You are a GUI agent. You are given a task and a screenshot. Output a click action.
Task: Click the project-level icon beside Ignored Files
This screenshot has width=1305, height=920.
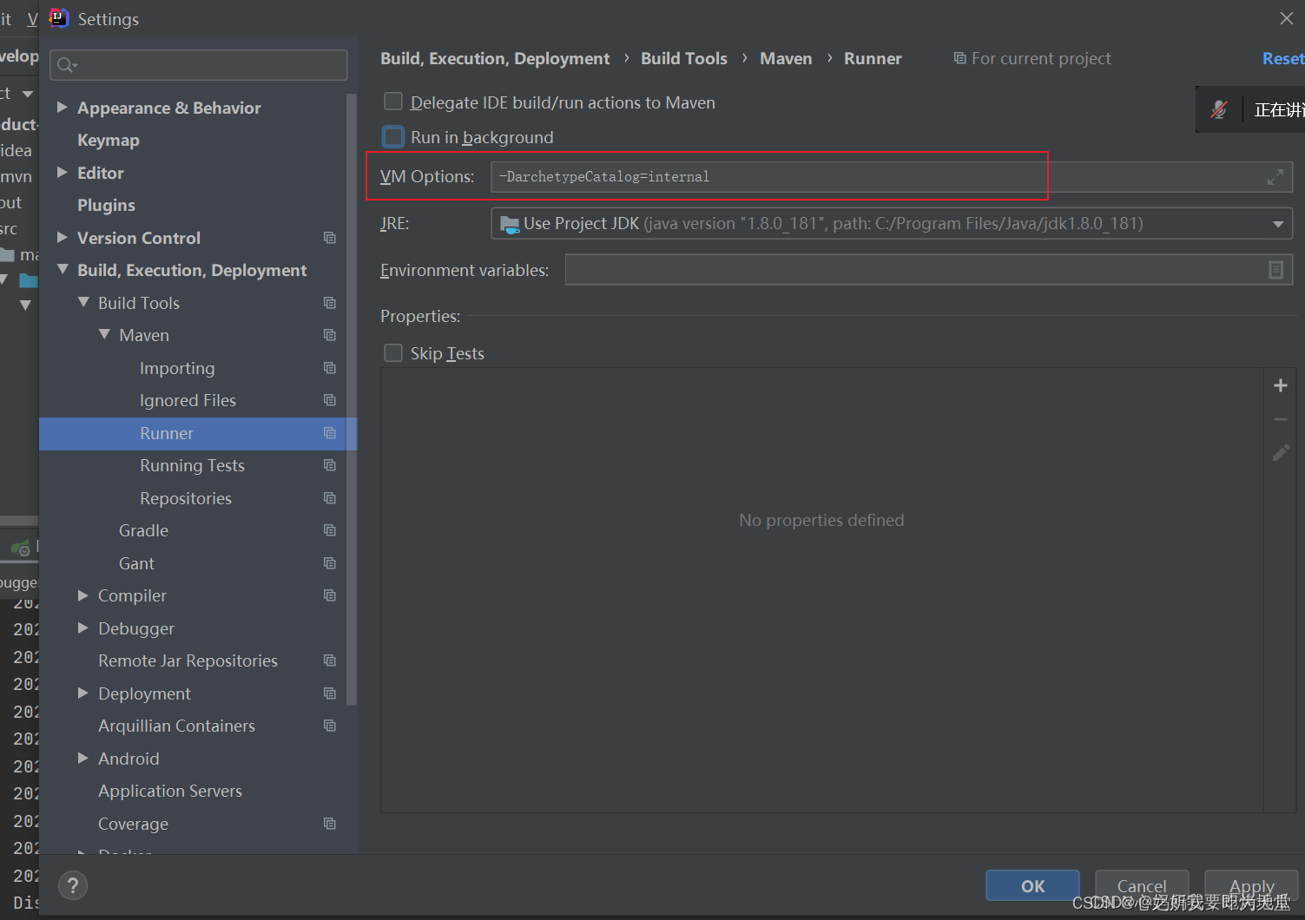click(330, 400)
